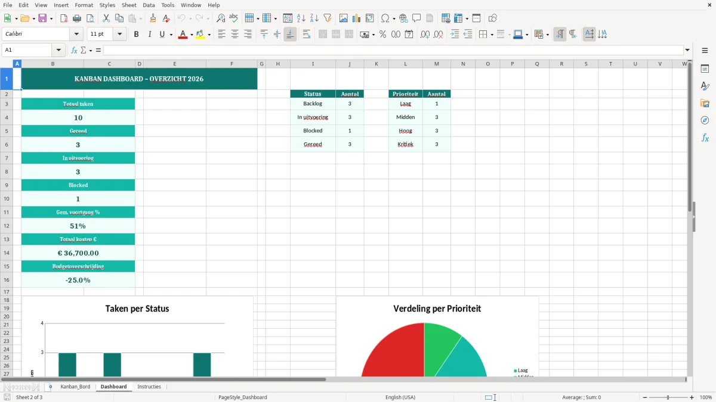Run the Spelling check icon
Viewport: 716px width, 402px height.
point(234,18)
